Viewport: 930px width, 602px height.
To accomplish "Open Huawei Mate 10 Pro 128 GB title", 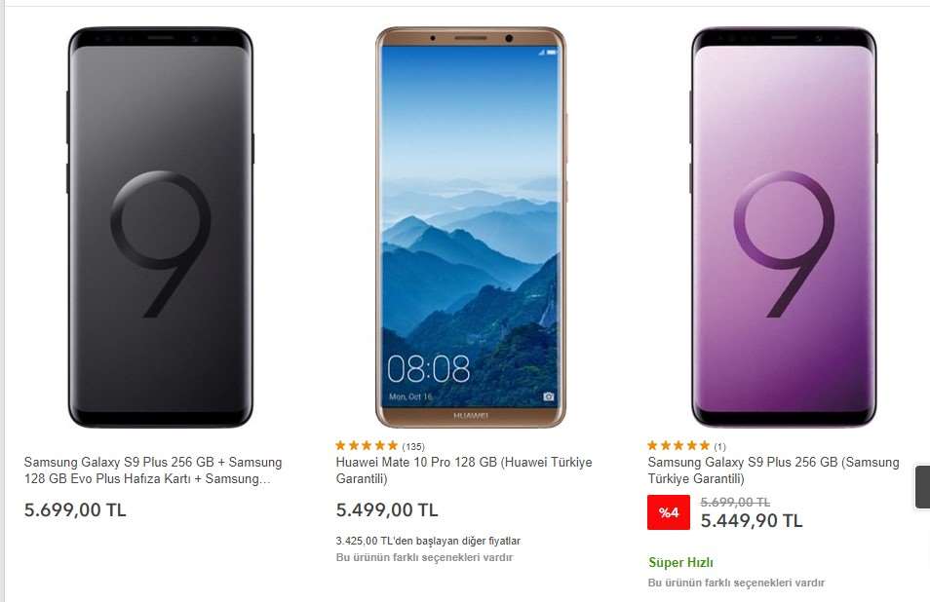I will [464, 470].
